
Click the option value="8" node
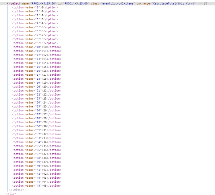click(x=35, y=39)
